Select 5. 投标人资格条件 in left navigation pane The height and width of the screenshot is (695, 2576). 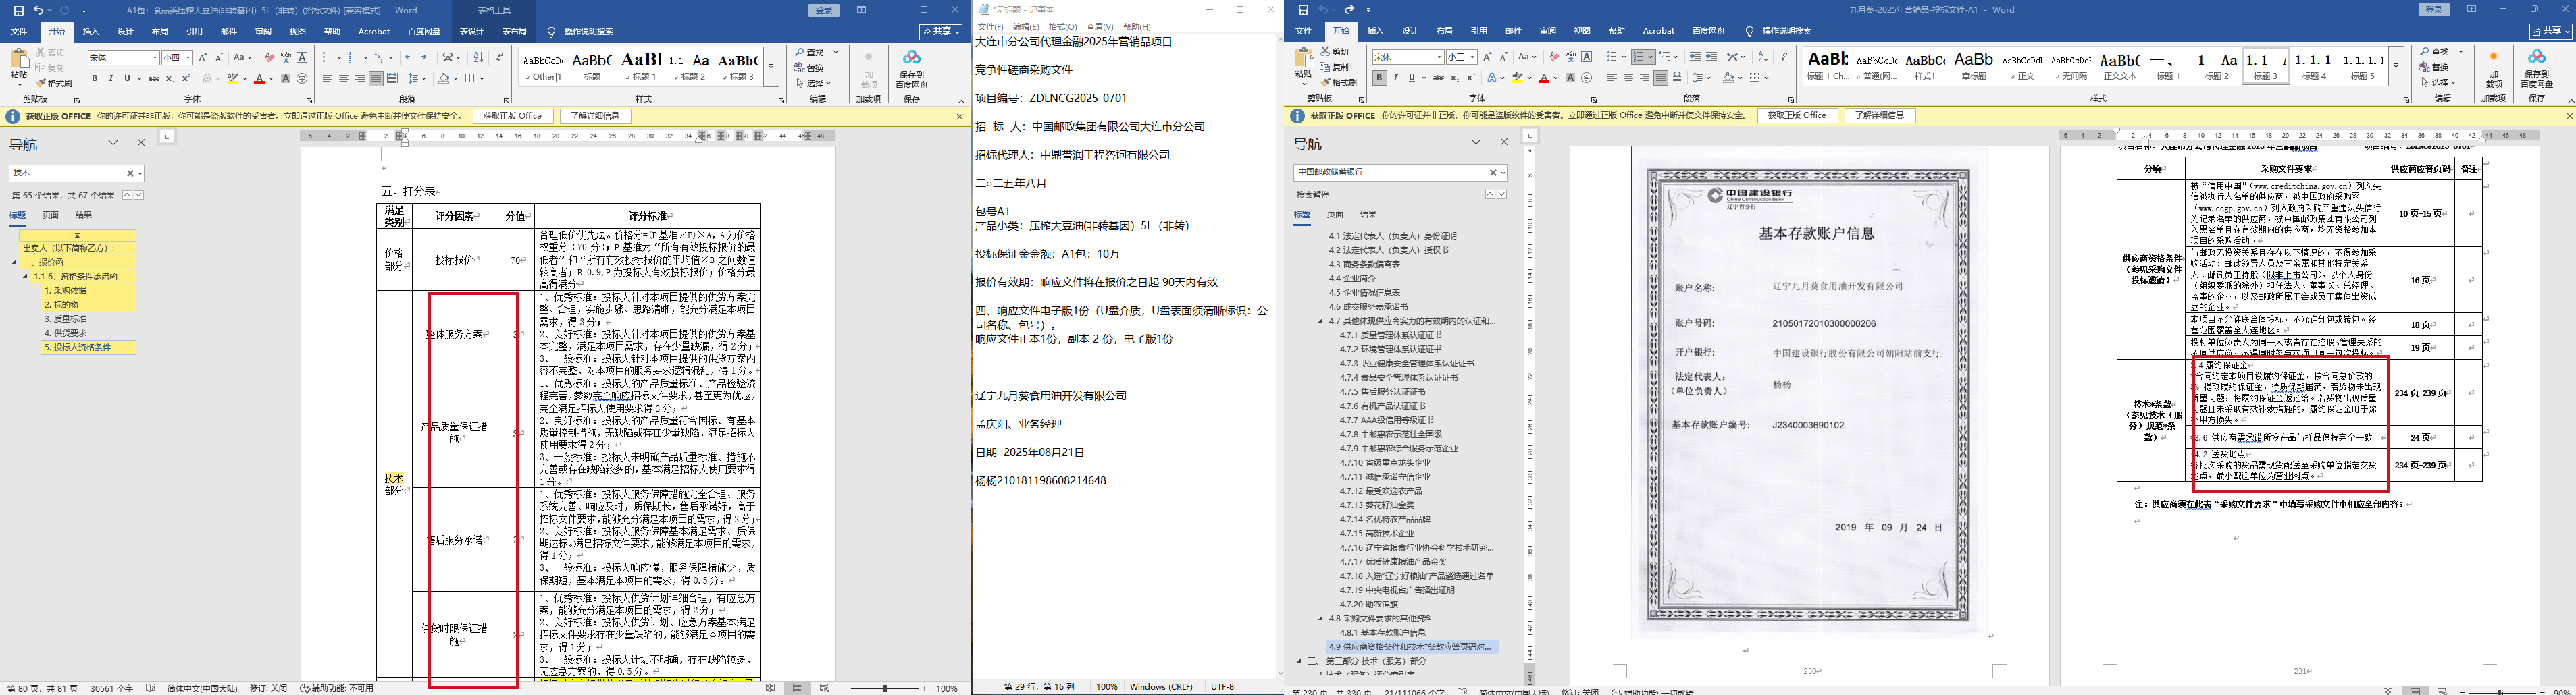[x=89, y=347]
